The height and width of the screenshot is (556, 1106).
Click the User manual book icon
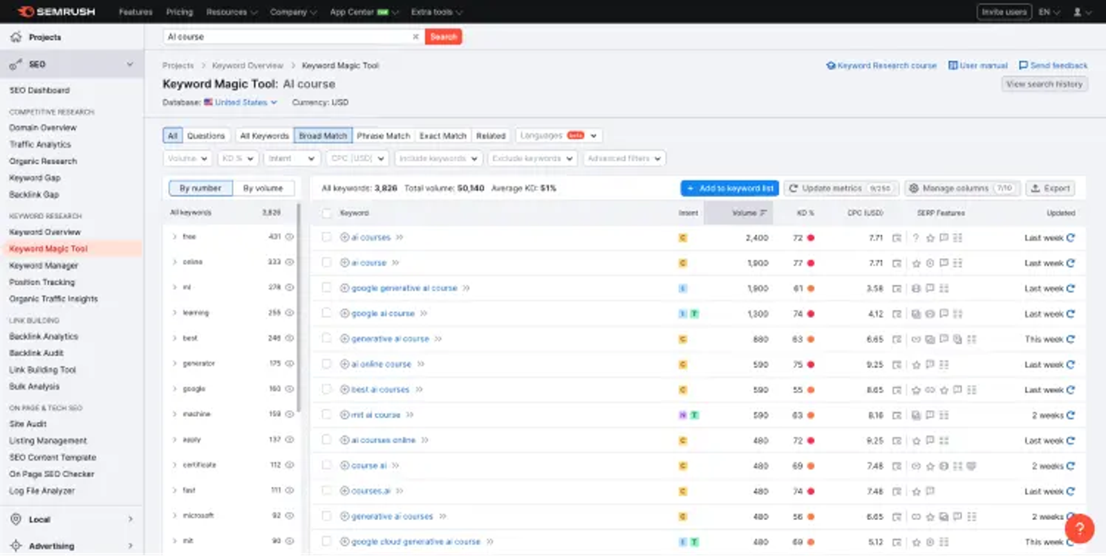click(953, 65)
